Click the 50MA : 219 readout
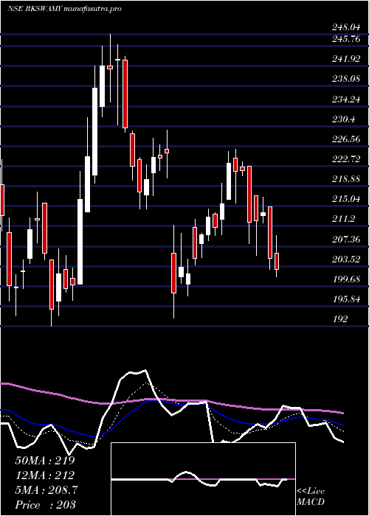Viewport: 369px width, 516px height. pos(45,461)
